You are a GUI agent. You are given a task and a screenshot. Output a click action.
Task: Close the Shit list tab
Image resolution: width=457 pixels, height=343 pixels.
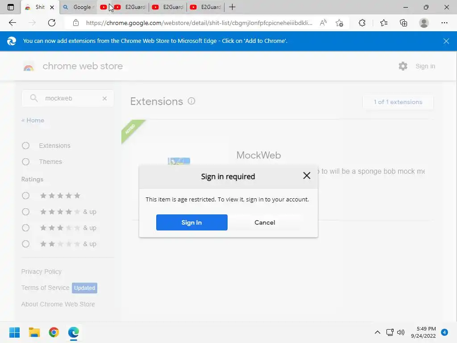pyautogui.click(x=52, y=7)
